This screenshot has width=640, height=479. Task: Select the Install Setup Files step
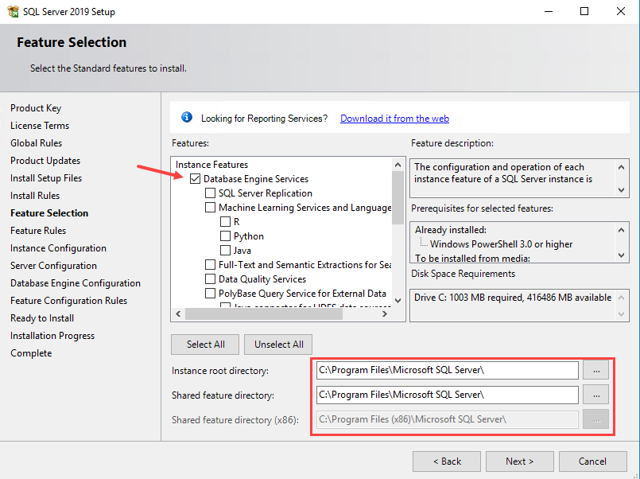[46, 178]
